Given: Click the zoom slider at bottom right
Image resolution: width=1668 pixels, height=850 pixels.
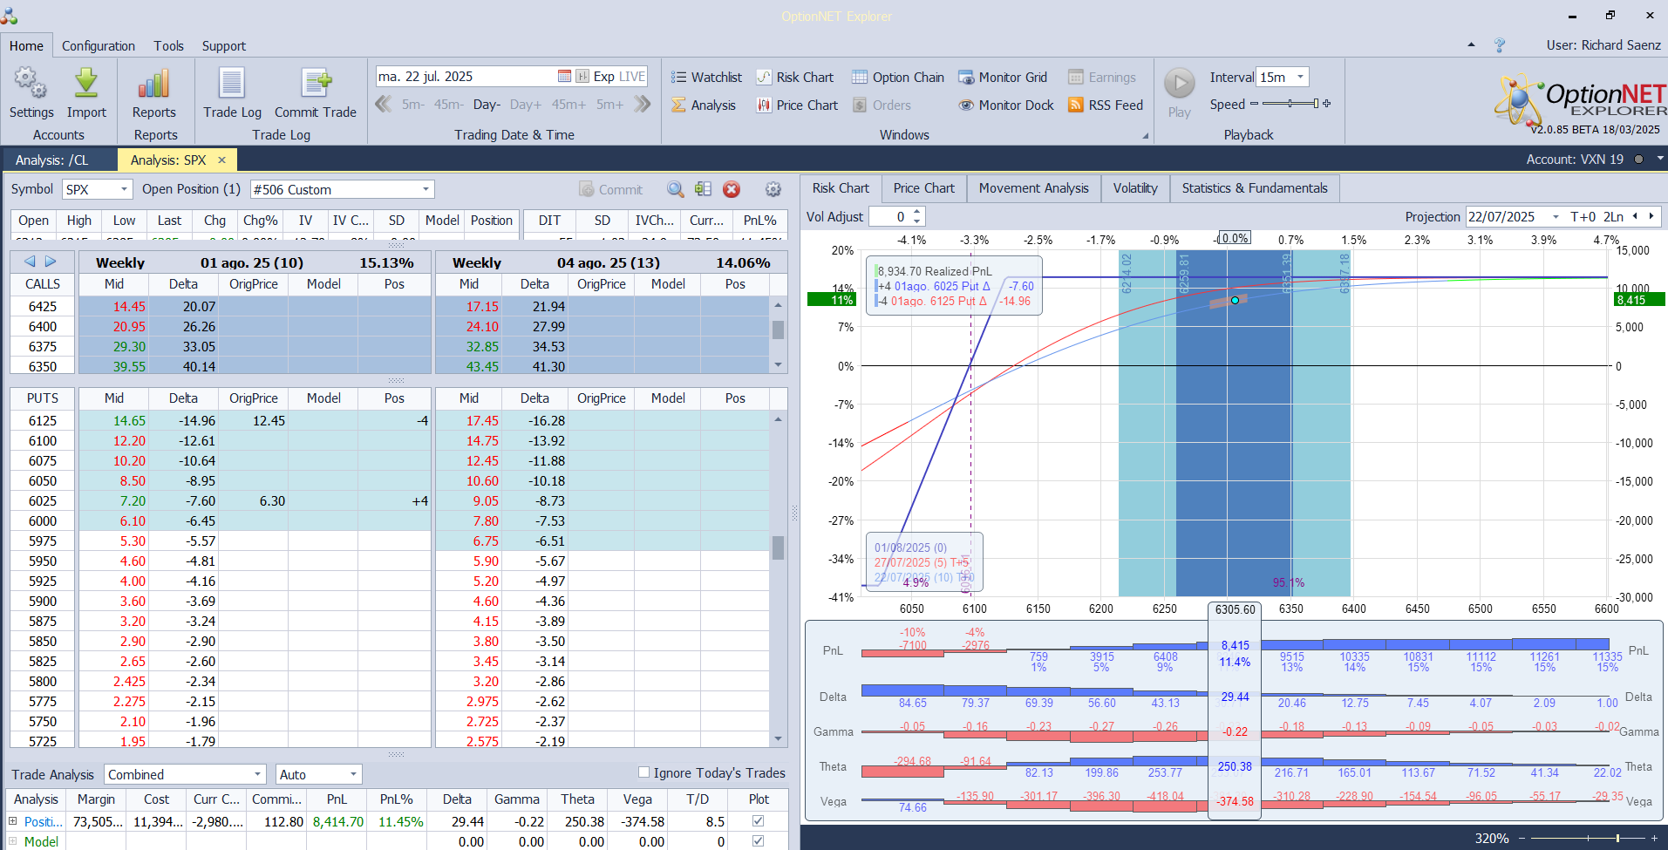Looking at the screenshot, I should pos(1587,838).
